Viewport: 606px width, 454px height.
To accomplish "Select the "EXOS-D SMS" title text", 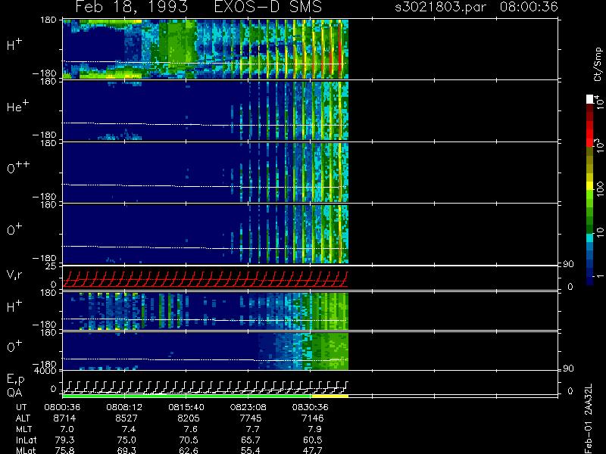I will [268, 7].
